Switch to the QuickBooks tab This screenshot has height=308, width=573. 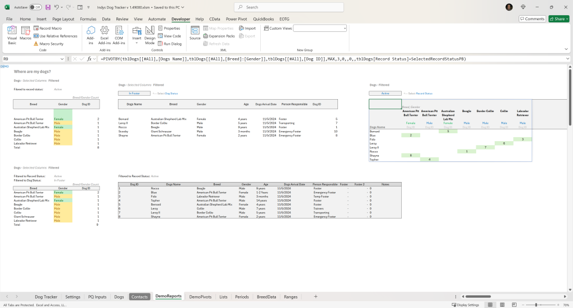(x=264, y=19)
